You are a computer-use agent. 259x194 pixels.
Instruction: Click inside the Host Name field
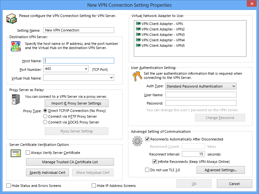(79, 60)
